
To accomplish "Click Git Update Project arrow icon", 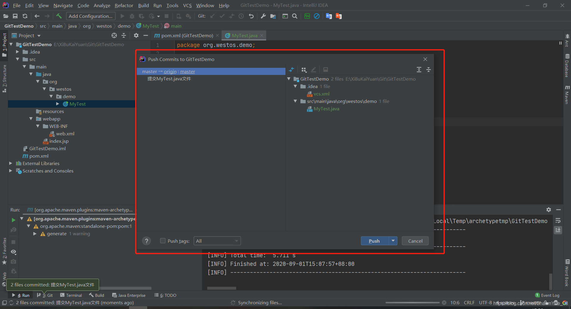I will 212,16.
